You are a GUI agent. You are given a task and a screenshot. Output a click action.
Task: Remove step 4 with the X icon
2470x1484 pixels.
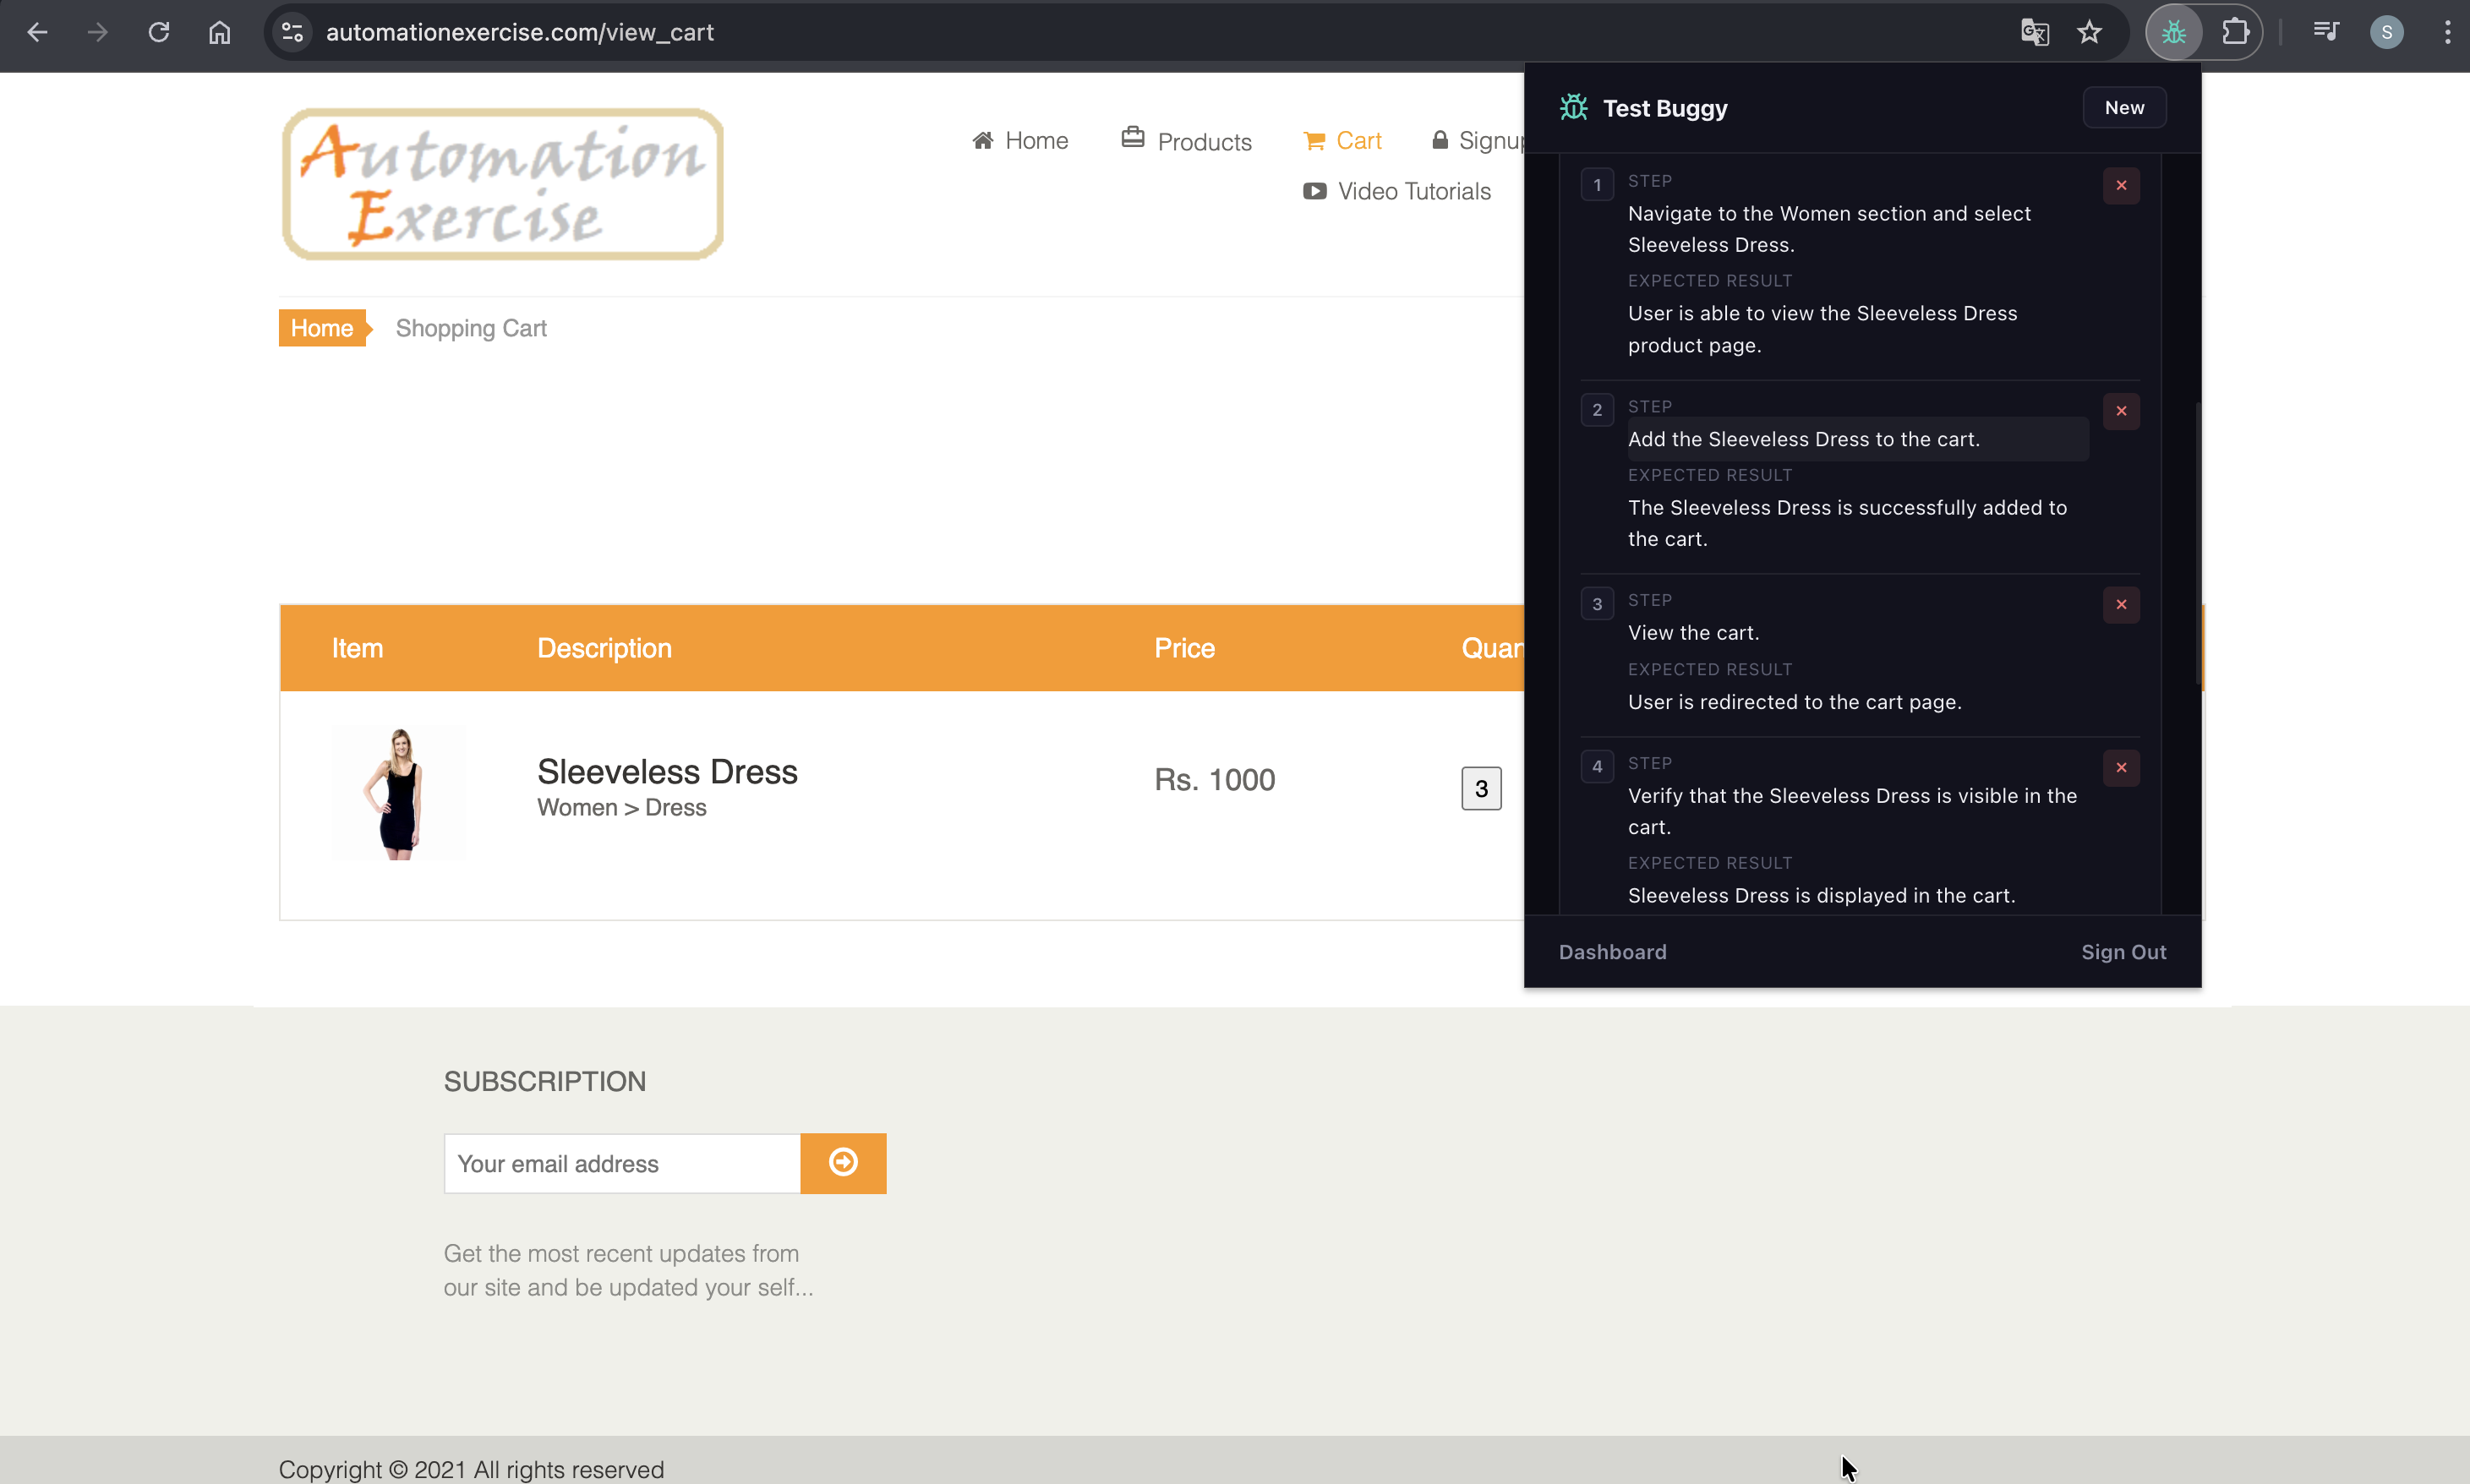click(2120, 767)
